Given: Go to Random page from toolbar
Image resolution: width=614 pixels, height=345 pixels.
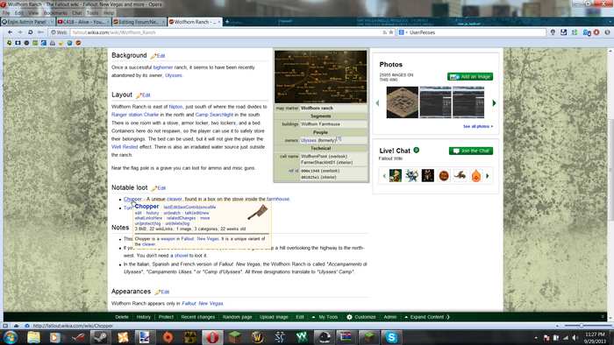Looking at the screenshot, I should coord(238,317).
